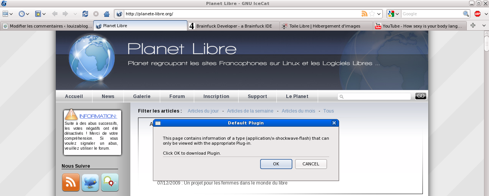Click the Stop loading icon
The height and width of the screenshot is (196, 489).
(x=96, y=14)
